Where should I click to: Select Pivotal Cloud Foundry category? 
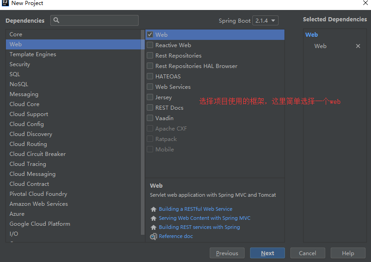[x=73, y=194]
